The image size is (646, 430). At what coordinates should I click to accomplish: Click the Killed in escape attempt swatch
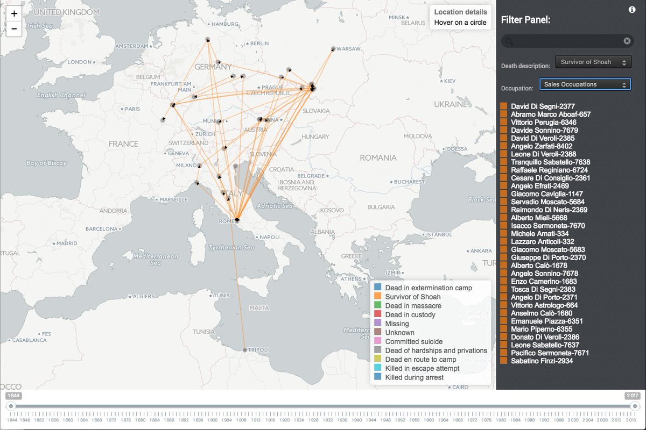pos(378,369)
